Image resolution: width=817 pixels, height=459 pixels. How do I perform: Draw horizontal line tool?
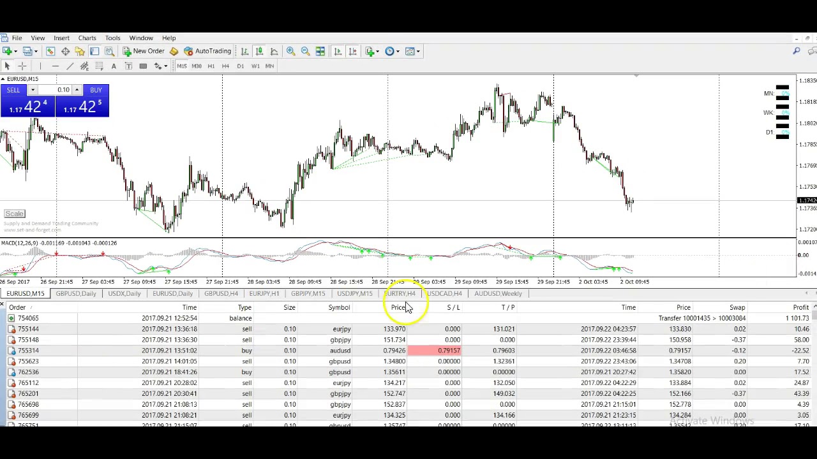coord(55,66)
